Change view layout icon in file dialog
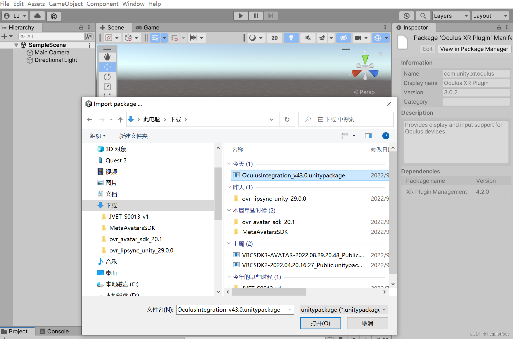The height and width of the screenshot is (339, 513). tap(345, 136)
